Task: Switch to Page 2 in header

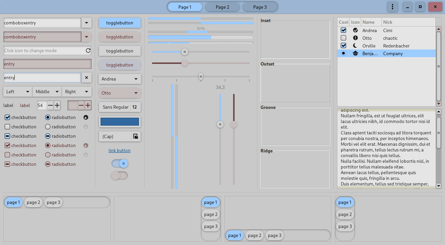Action: 222,7
